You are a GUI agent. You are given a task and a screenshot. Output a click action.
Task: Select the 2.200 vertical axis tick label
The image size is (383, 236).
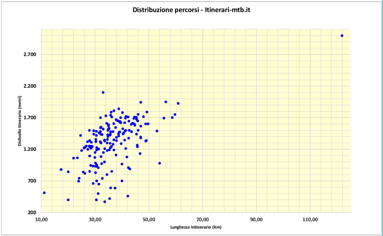(x=30, y=86)
